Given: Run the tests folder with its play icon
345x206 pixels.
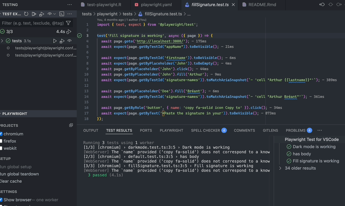Looking at the screenshot, I should click(55, 41).
